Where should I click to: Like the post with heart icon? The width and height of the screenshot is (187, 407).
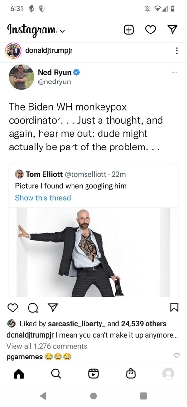pos(13,308)
